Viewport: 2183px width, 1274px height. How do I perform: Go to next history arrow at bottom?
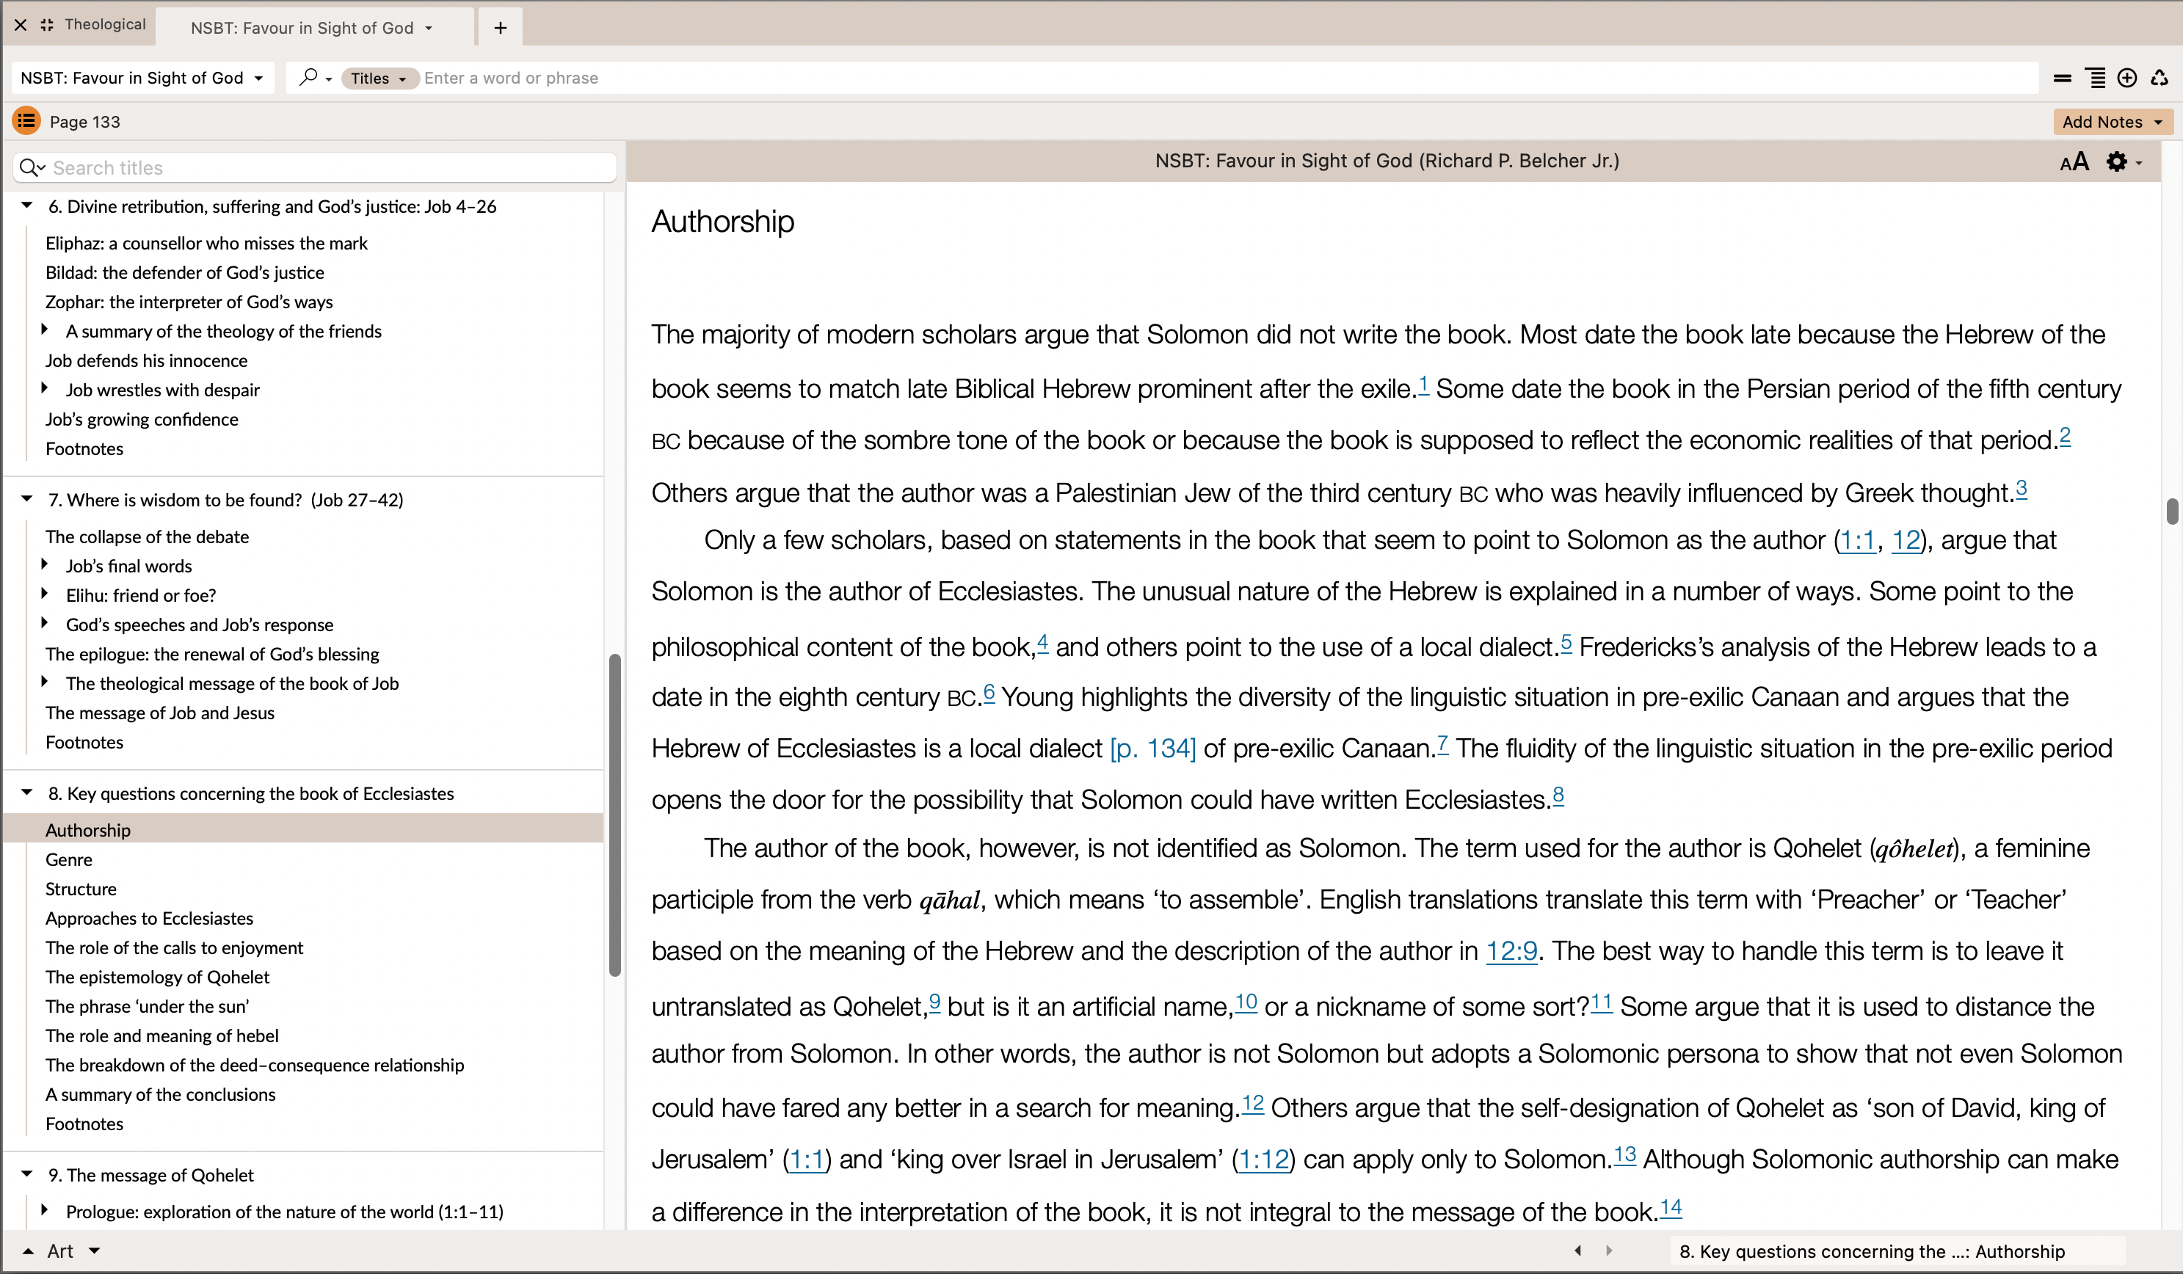click(1609, 1251)
